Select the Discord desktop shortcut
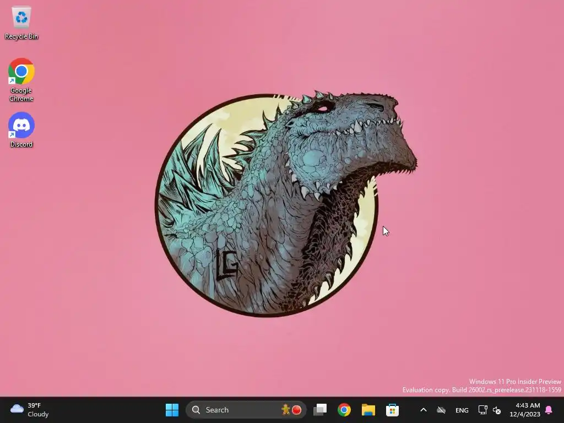Screen dimensions: 564x423 (21, 130)
